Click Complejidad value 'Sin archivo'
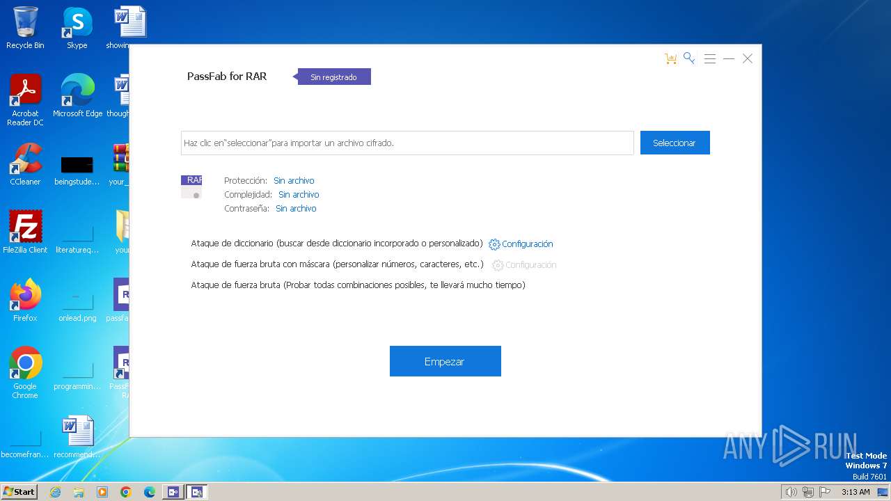891x501 pixels. tap(299, 195)
